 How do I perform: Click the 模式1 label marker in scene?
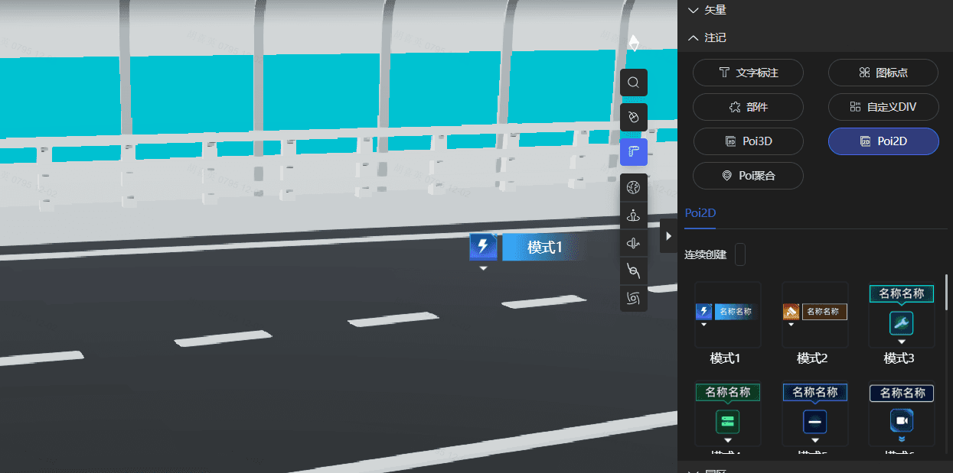(527, 247)
